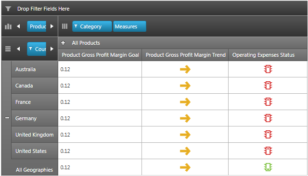Click the Product Gross Profit Margin Goal header

point(100,55)
